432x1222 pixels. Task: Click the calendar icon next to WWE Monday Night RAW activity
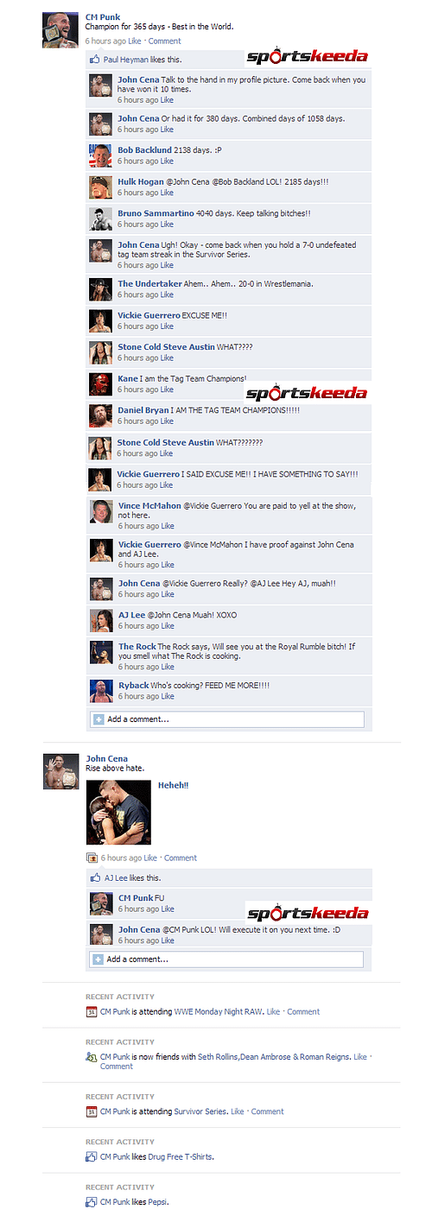(91, 1011)
